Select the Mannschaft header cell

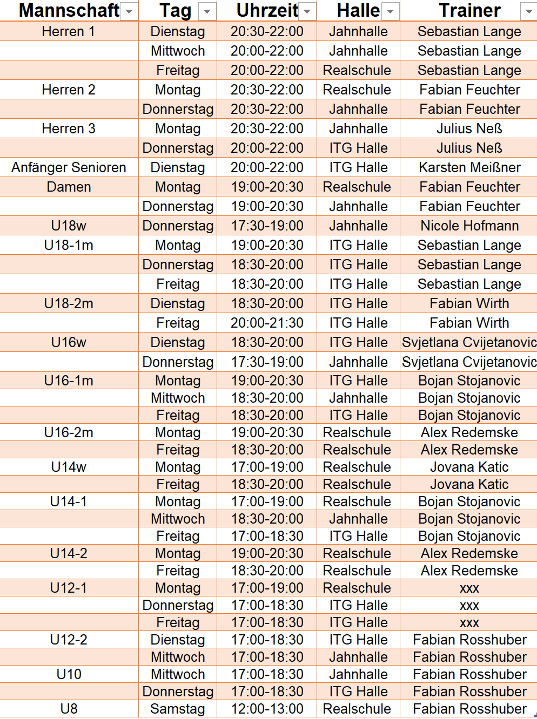(x=69, y=11)
